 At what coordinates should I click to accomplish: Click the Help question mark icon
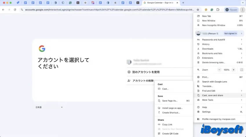point(198,107)
